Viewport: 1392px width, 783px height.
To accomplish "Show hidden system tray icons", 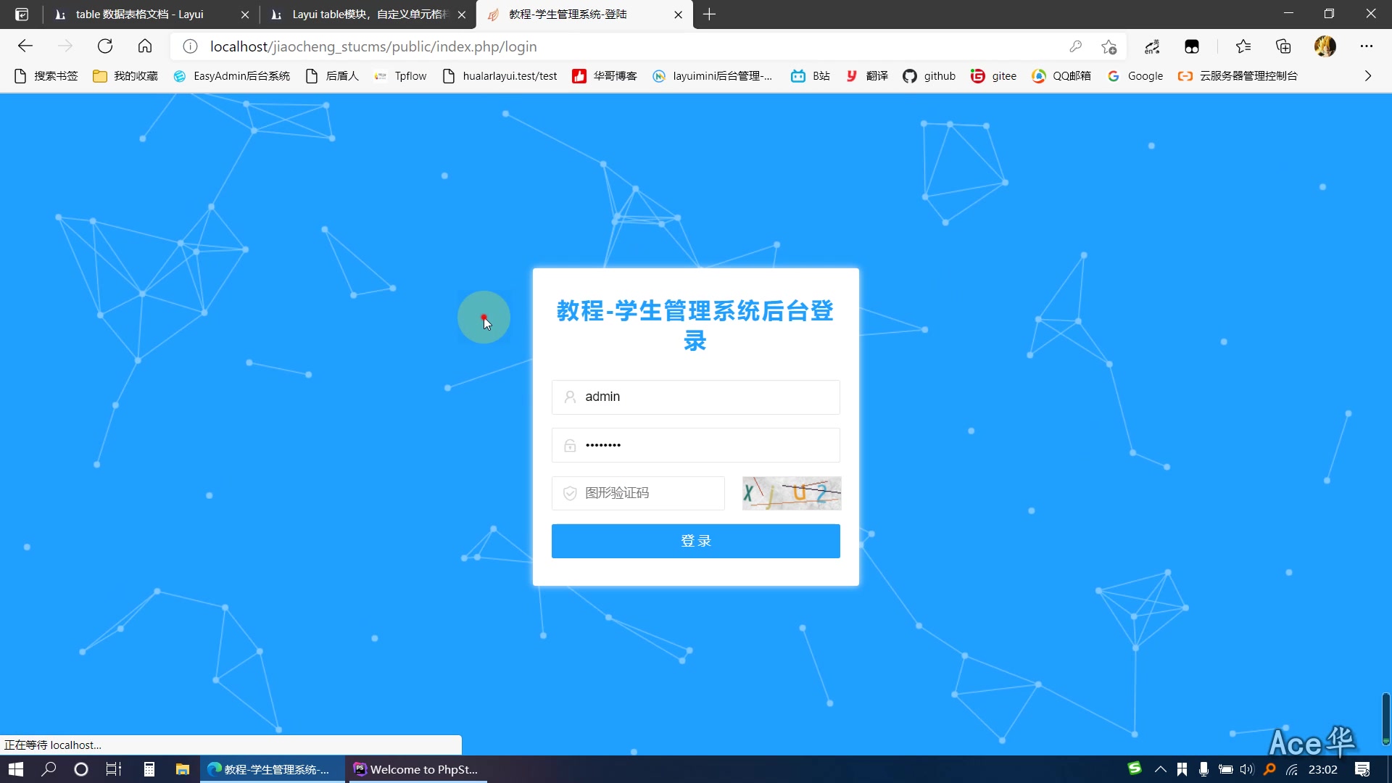I will coord(1161,769).
